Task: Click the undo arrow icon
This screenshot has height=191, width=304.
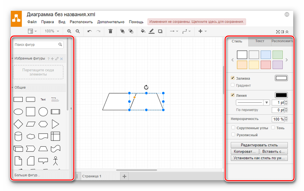Action: 90,31
